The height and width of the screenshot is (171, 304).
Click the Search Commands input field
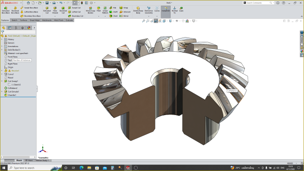click(257, 3)
